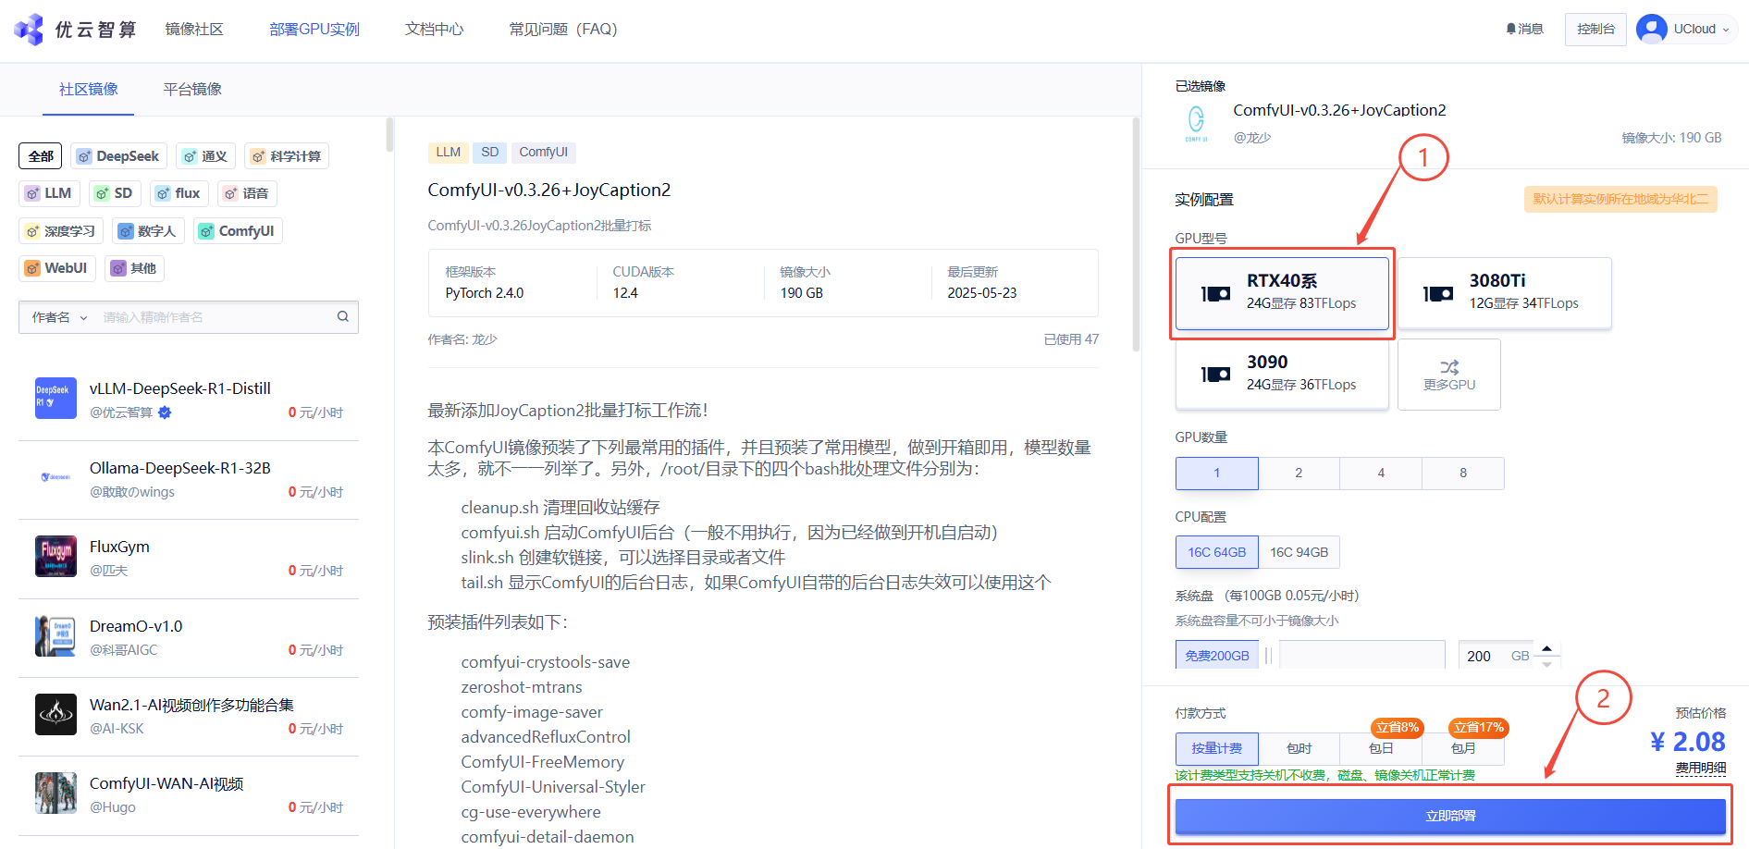Choose 16C 64GB CPU config
This screenshot has height=849, width=1749.
tap(1216, 552)
